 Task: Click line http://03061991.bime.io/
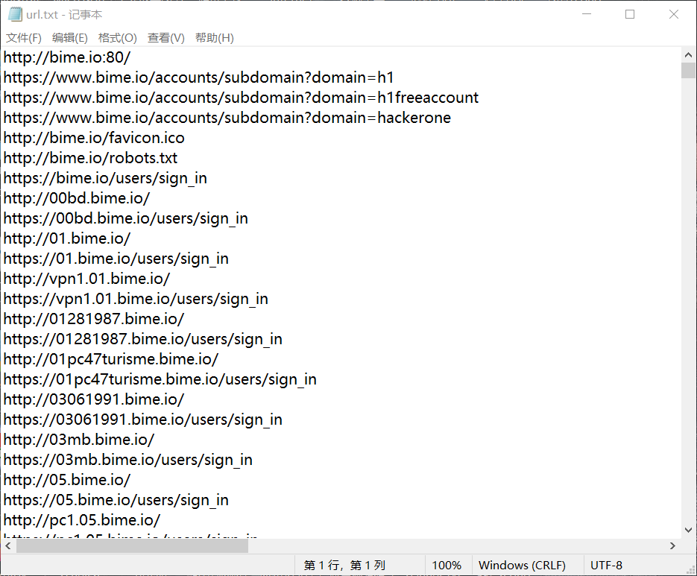94,399
